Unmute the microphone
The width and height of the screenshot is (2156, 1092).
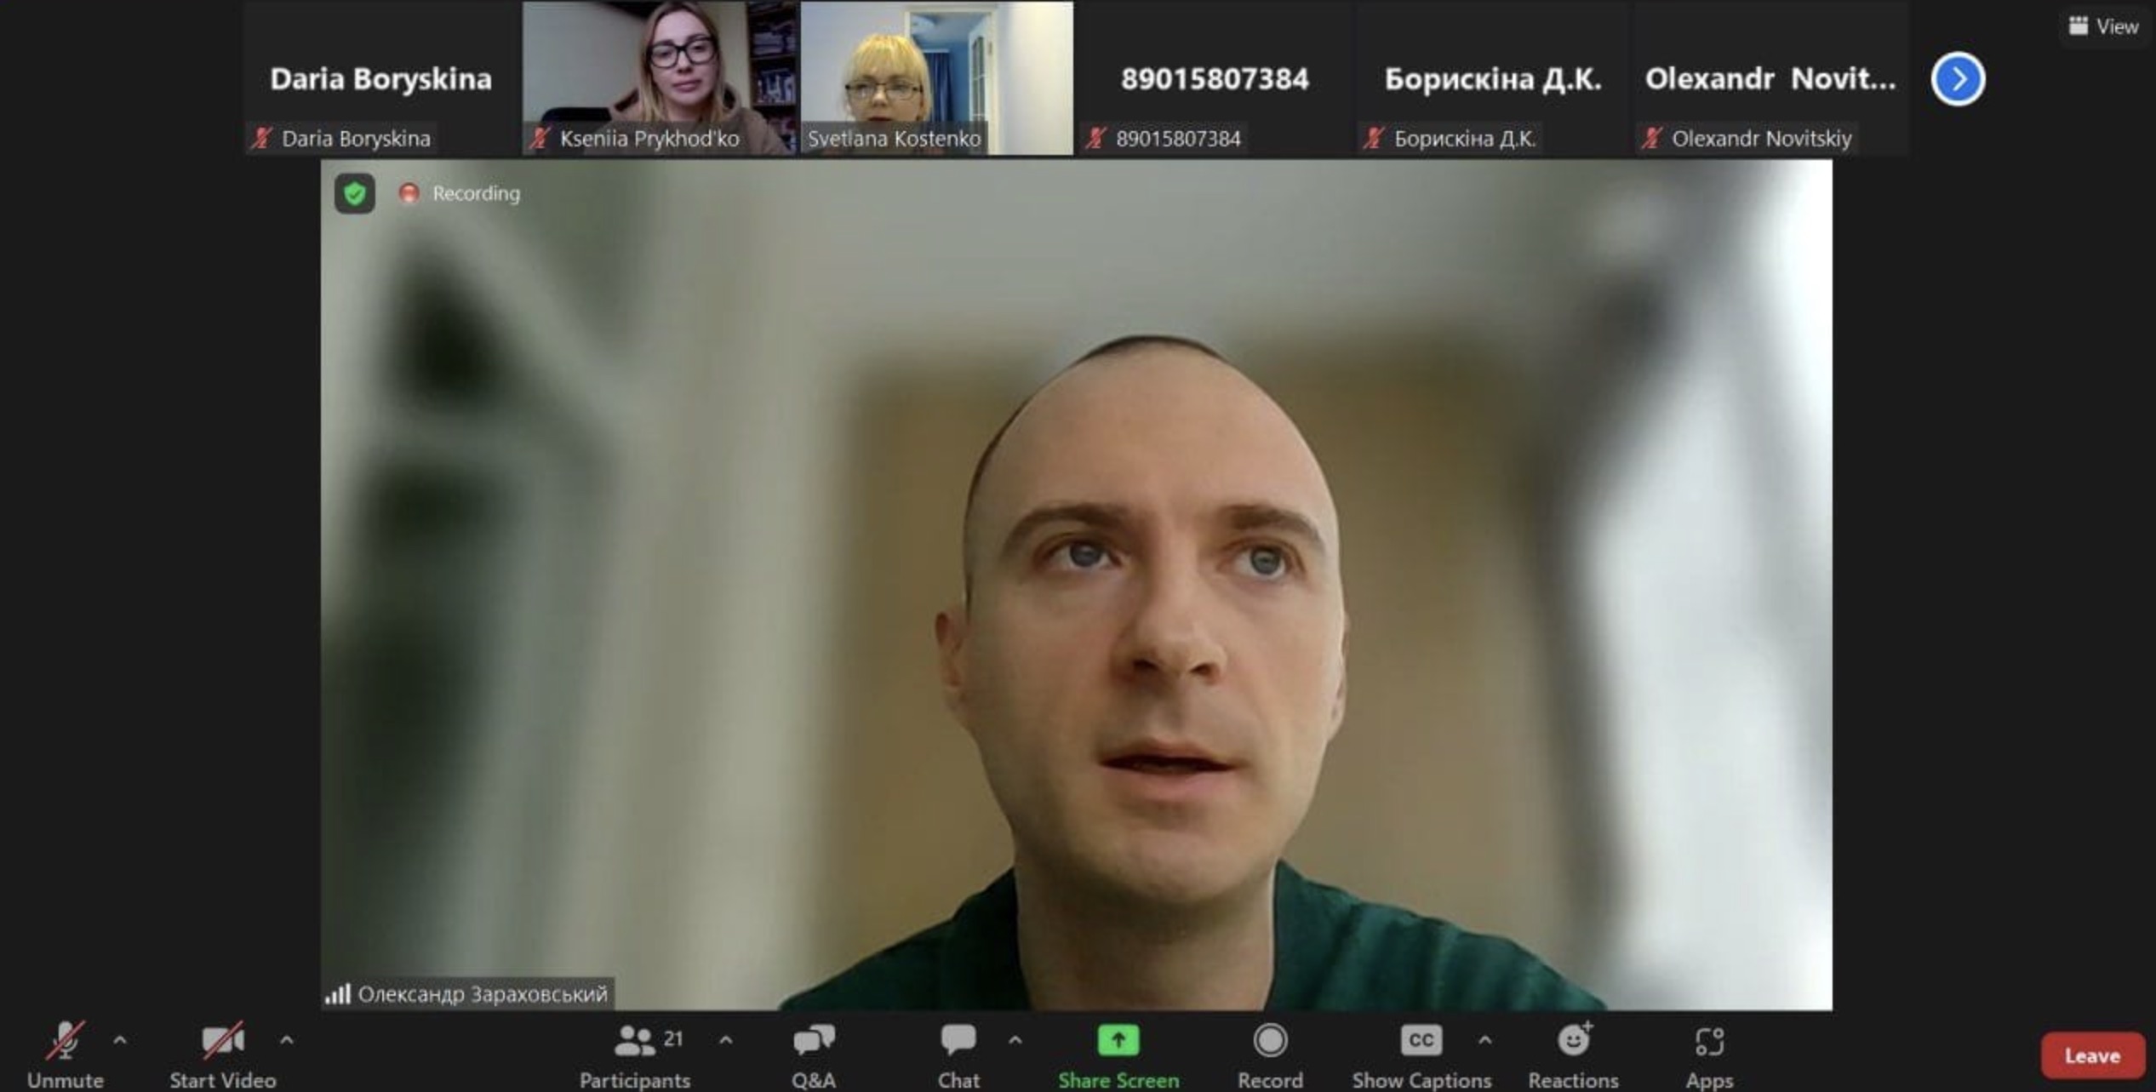[66, 1055]
